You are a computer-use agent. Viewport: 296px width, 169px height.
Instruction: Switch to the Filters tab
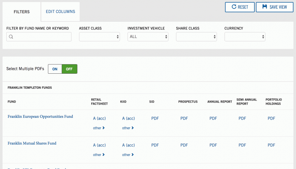click(22, 12)
